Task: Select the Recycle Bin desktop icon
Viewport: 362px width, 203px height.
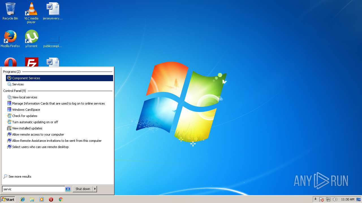Action: click(x=10, y=11)
